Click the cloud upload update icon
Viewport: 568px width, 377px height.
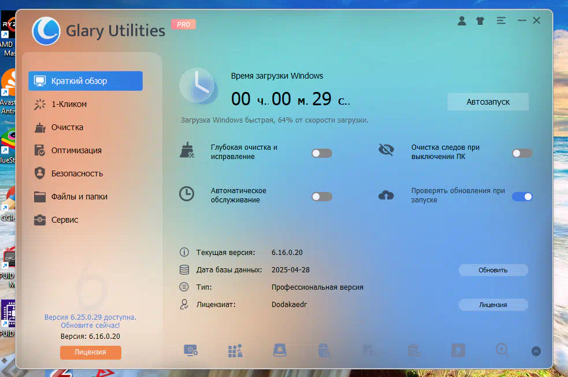[x=386, y=195]
